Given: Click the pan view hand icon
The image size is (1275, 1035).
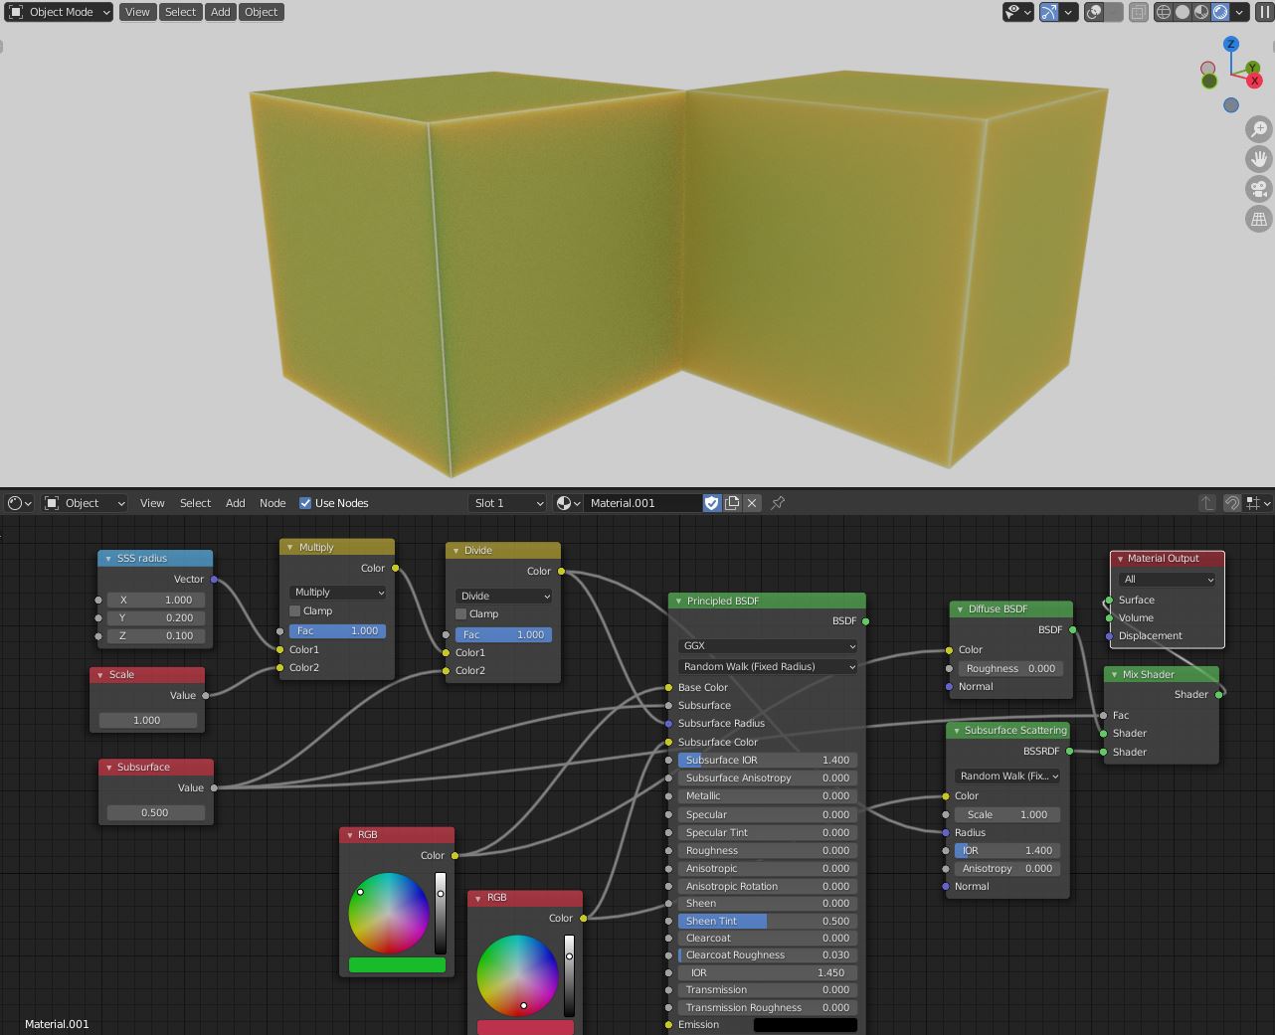Looking at the screenshot, I should click(x=1259, y=159).
